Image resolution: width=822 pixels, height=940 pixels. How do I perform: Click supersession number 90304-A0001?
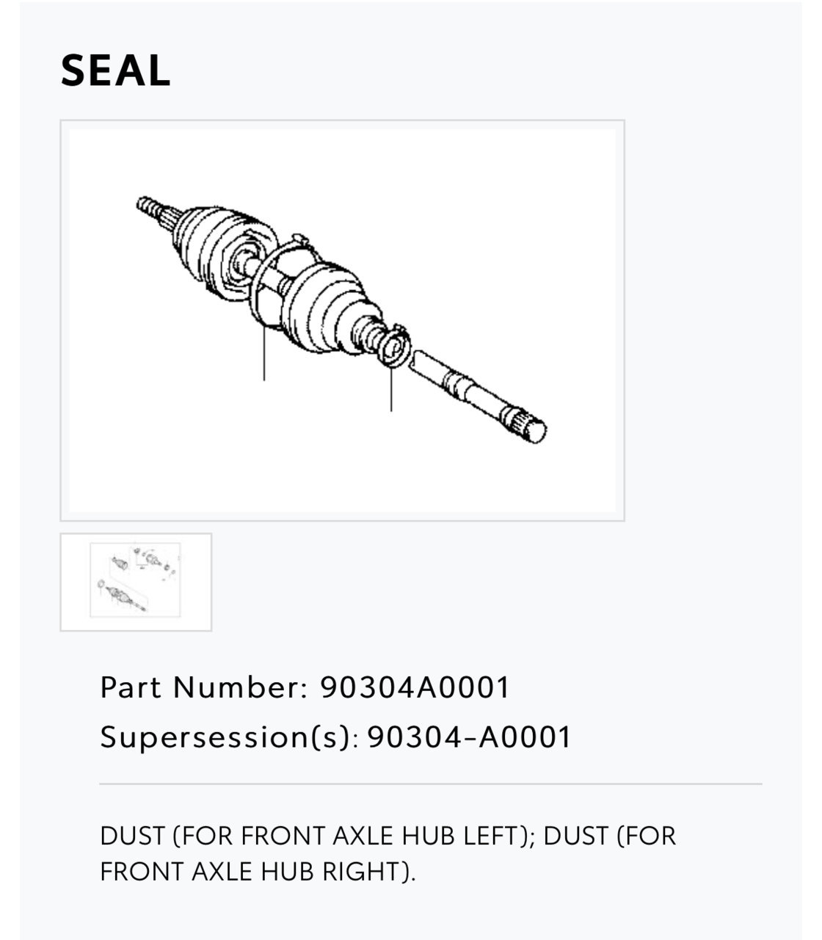(x=469, y=737)
